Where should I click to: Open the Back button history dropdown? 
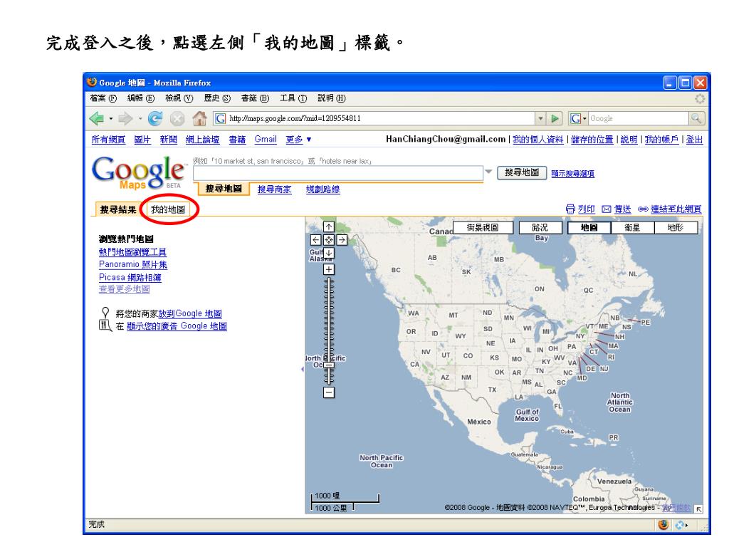110,119
